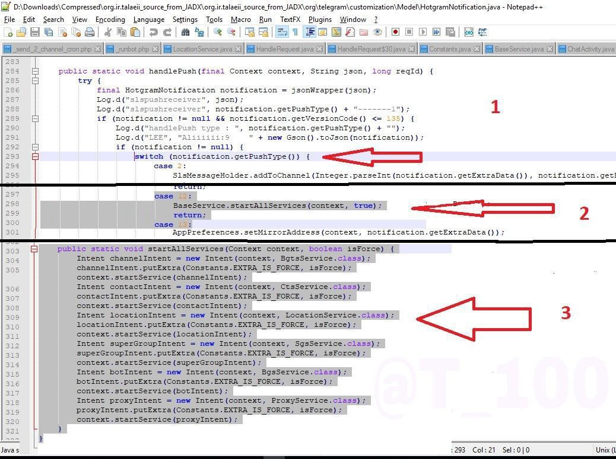The width and height of the screenshot is (616, 459).
Task: Open the Search menu
Action: pos(53,19)
